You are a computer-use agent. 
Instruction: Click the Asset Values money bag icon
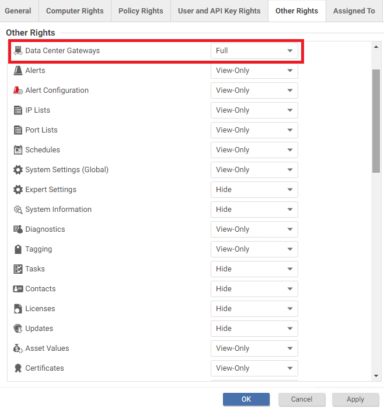(18, 348)
